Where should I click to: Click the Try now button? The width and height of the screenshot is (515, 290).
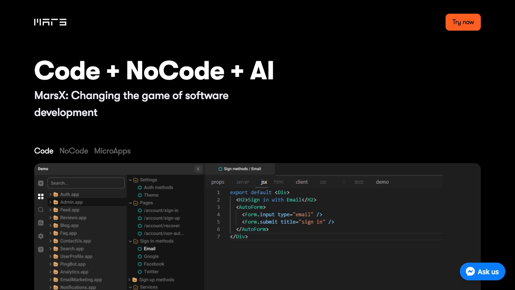tap(463, 22)
